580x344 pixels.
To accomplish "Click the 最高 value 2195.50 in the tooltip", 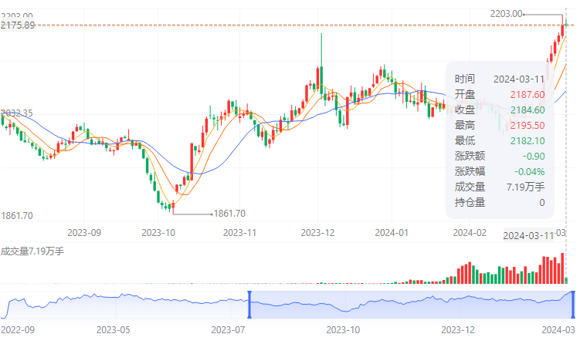I will click(x=528, y=125).
